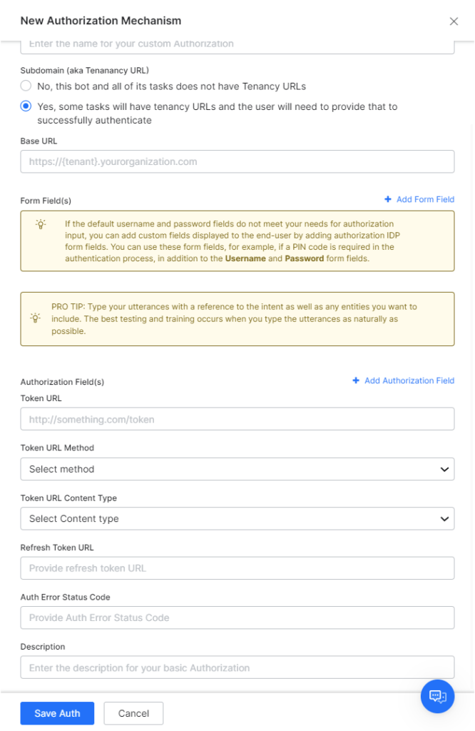This screenshot has width=475, height=731.
Task: Focus the Auth Error Status Code field
Action: coord(237,617)
